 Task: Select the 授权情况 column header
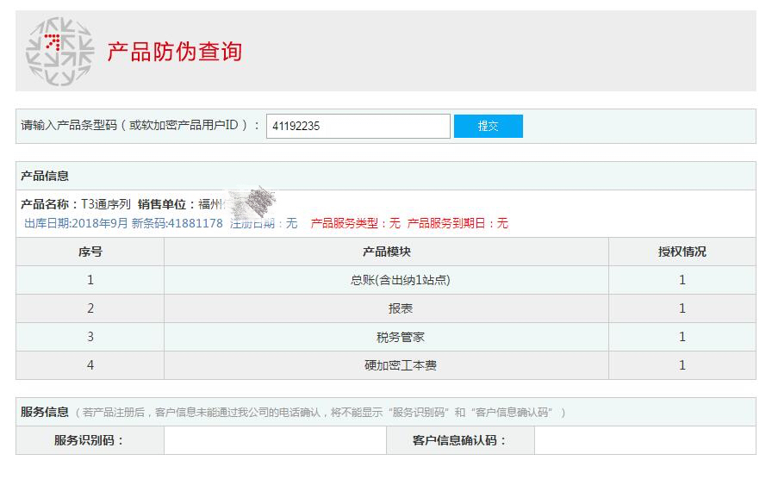(x=682, y=252)
